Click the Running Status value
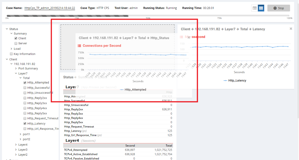The width and height of the screenshot is (299, 160). click(x=171, y=8)
